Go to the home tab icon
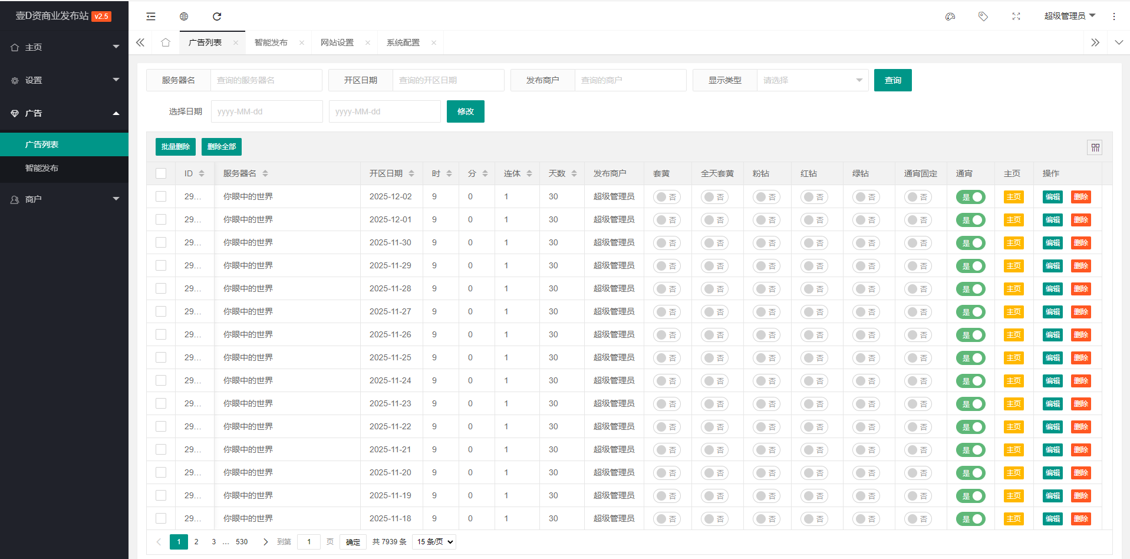 pos(166,42)
